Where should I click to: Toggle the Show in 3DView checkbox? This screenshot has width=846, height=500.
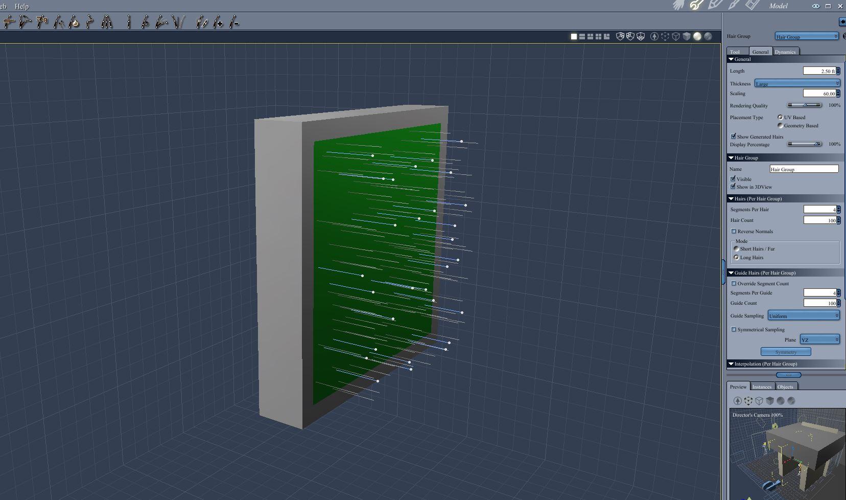pyautogui.click(x=733, y=187)
